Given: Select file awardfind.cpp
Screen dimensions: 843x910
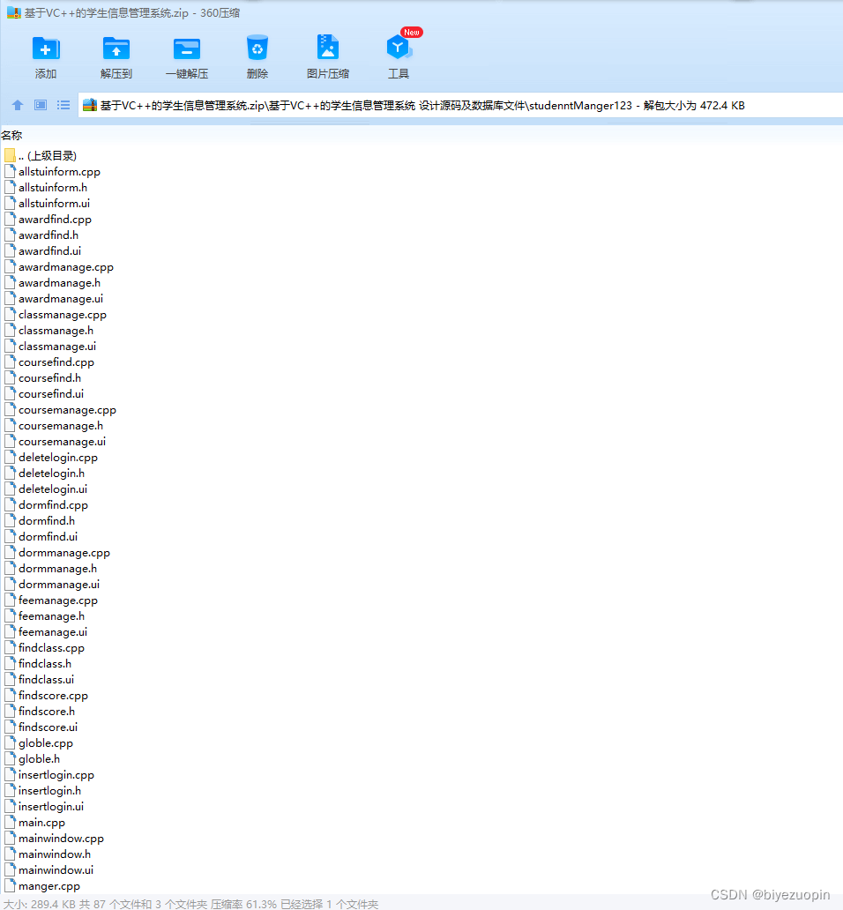Looking at the screenshot, I should click(x=48, y=220).
